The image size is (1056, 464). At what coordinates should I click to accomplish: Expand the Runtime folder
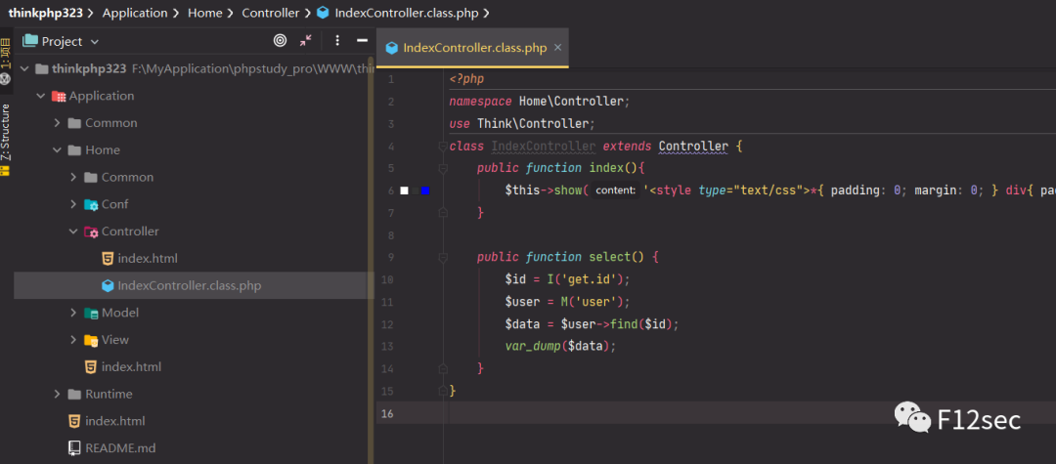[x=58, y=394]
